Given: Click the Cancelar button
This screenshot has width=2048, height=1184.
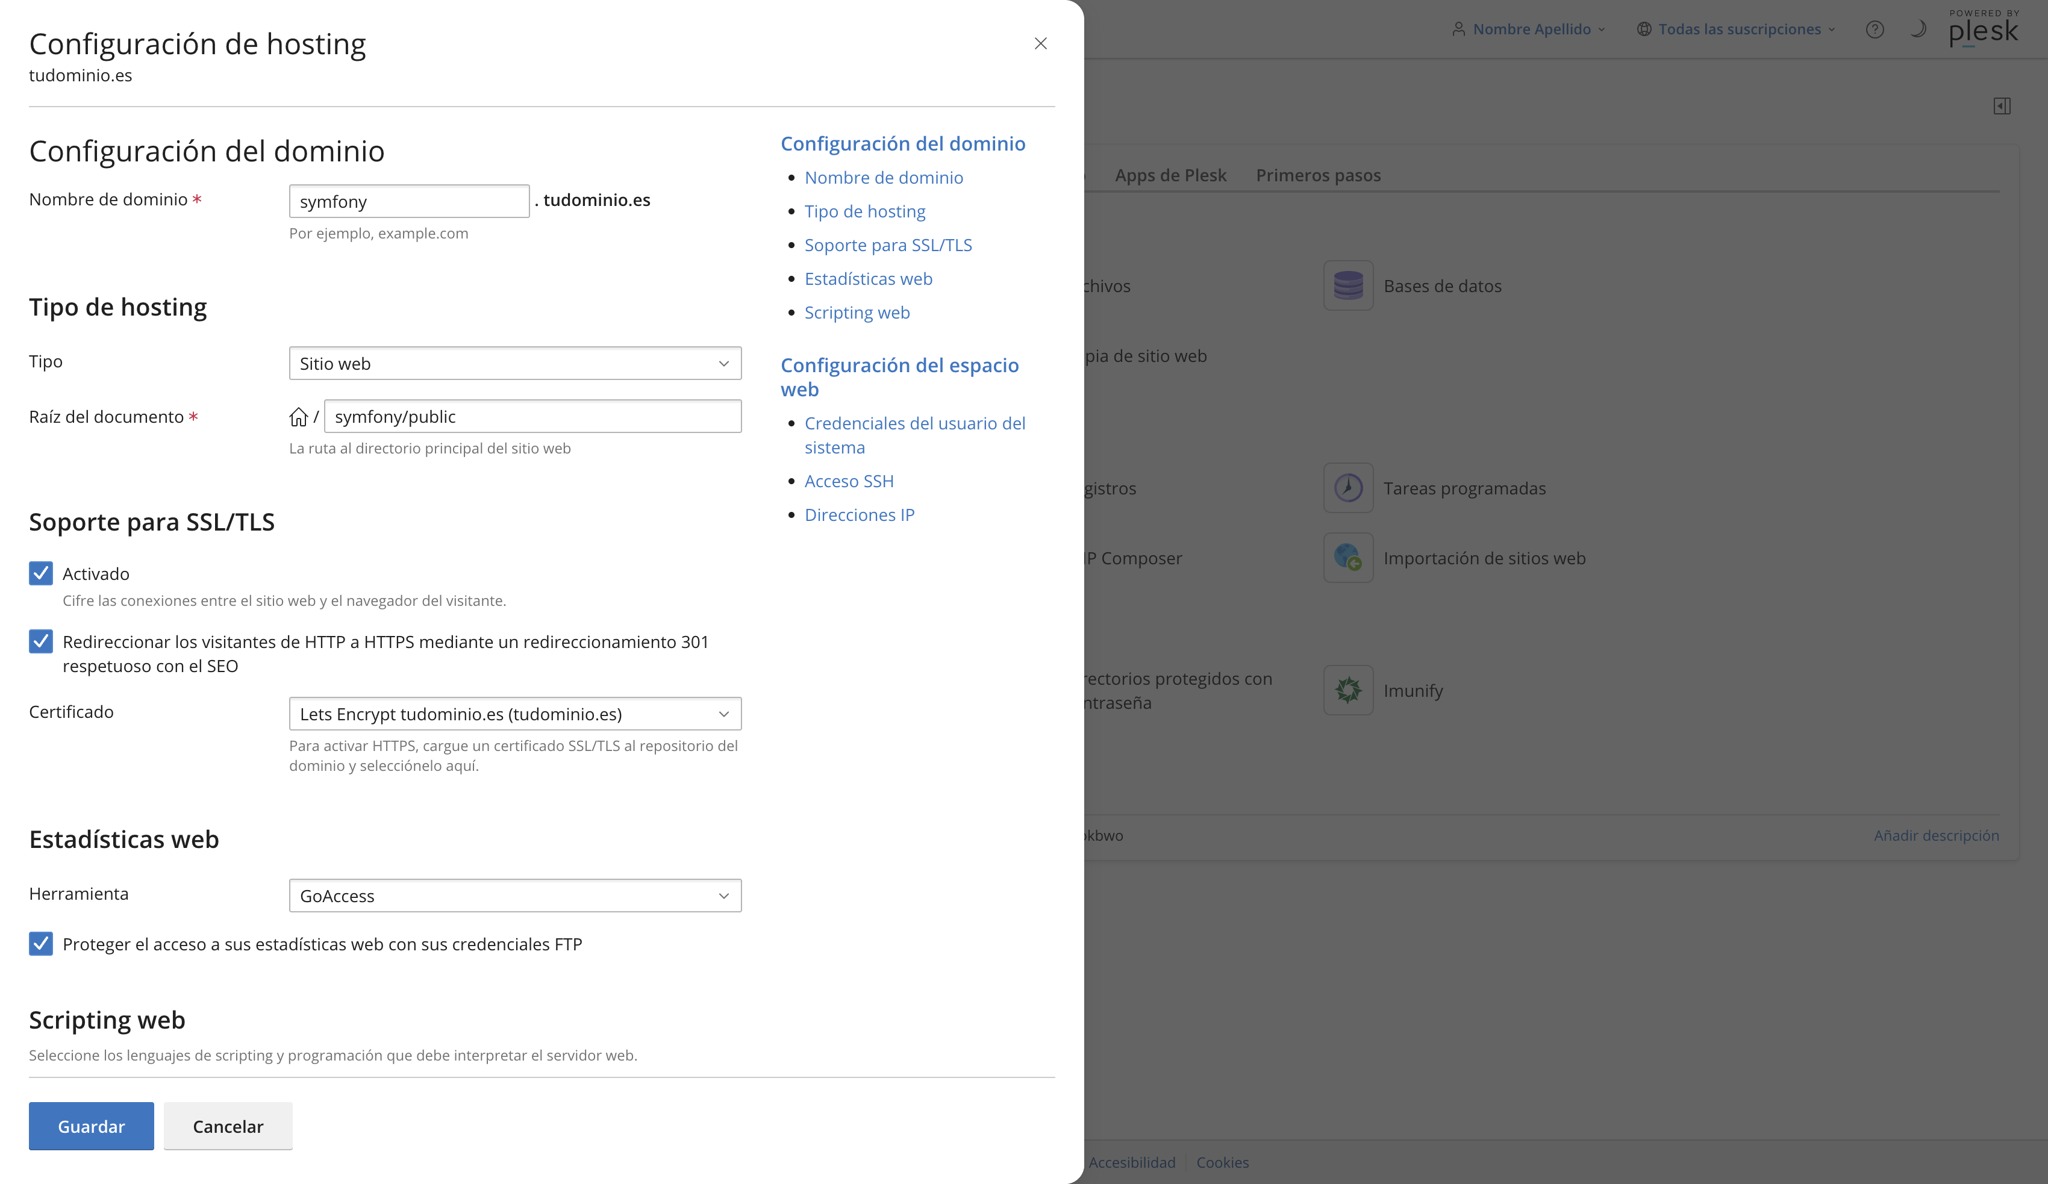Looking at the screenshot, I should coord(228,1126).
